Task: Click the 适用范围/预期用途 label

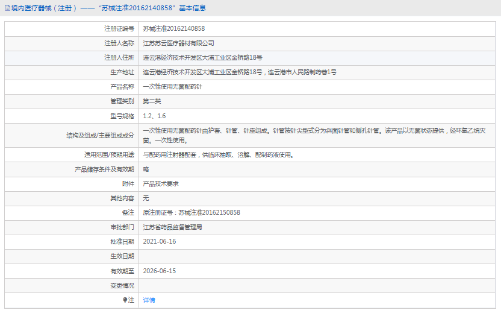Action: click(109, 155)
